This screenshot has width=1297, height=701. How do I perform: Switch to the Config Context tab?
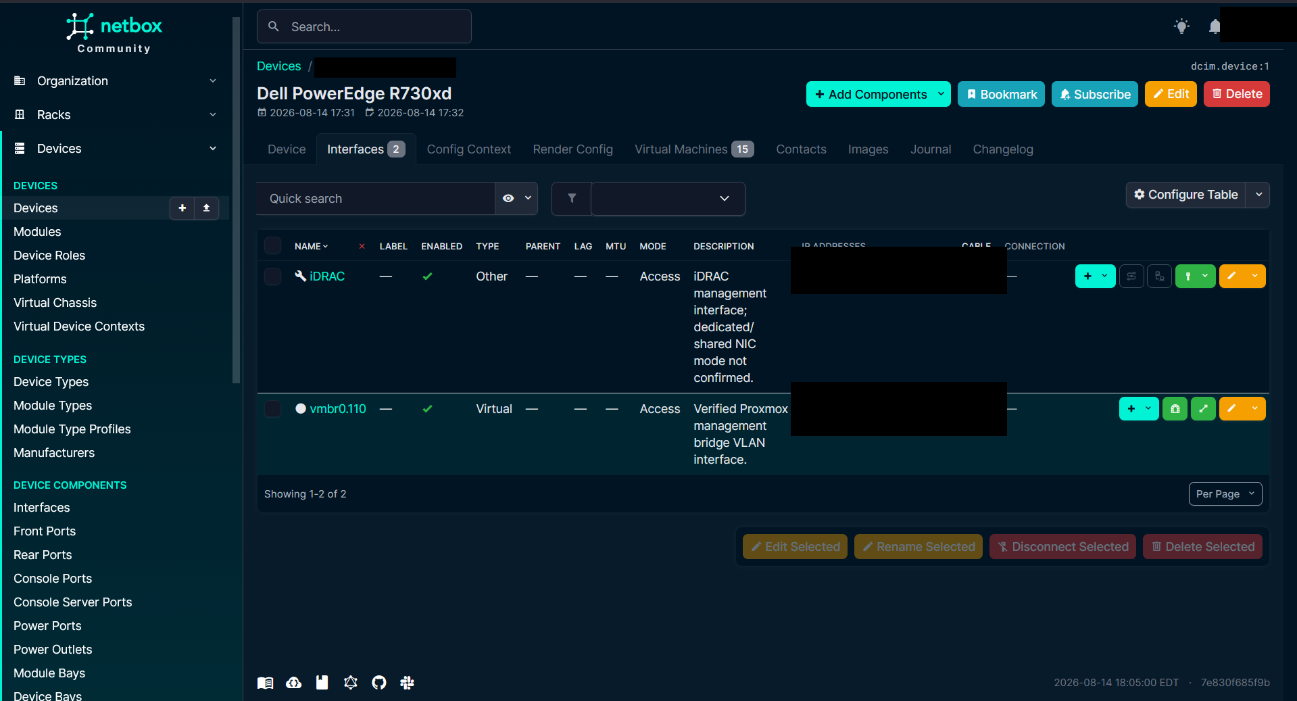click(x=469, y=149)
